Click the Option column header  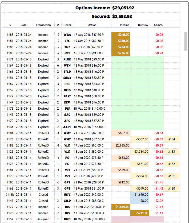(x=92, y=25)
